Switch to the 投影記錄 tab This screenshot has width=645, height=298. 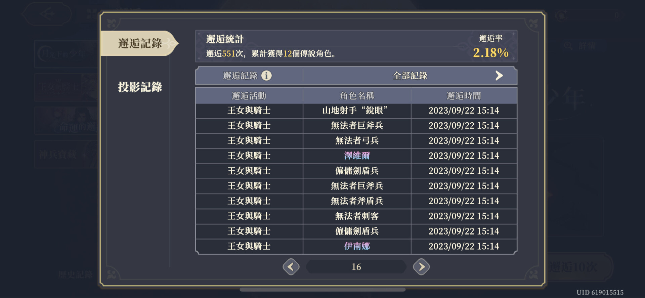click(140, 87)
